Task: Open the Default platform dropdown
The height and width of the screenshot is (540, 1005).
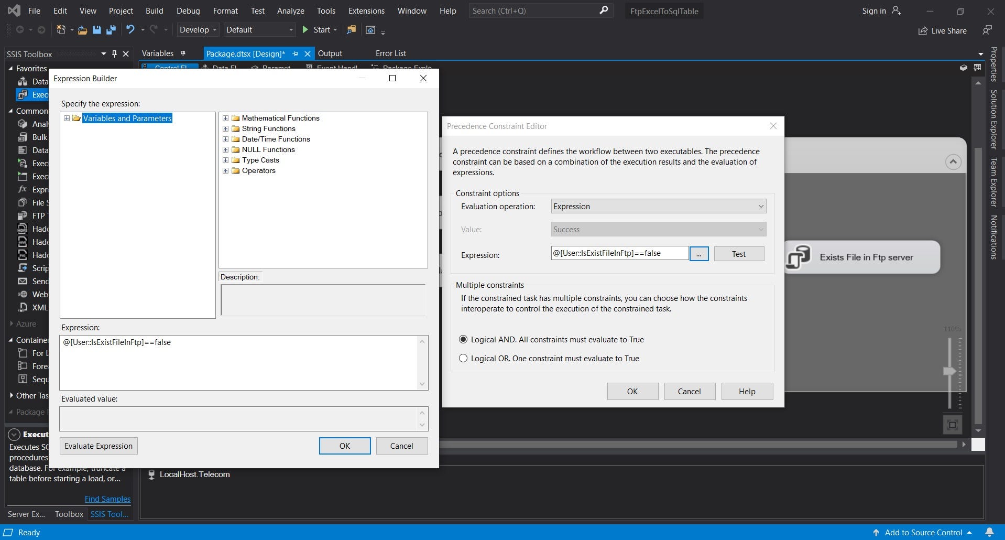Action: (259, 30)
